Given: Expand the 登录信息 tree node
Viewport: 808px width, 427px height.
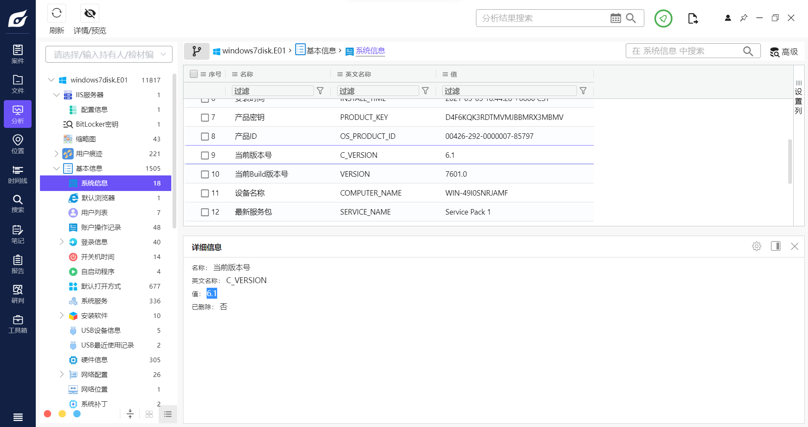Looking at the screenshot, I should tap(61, 242).
